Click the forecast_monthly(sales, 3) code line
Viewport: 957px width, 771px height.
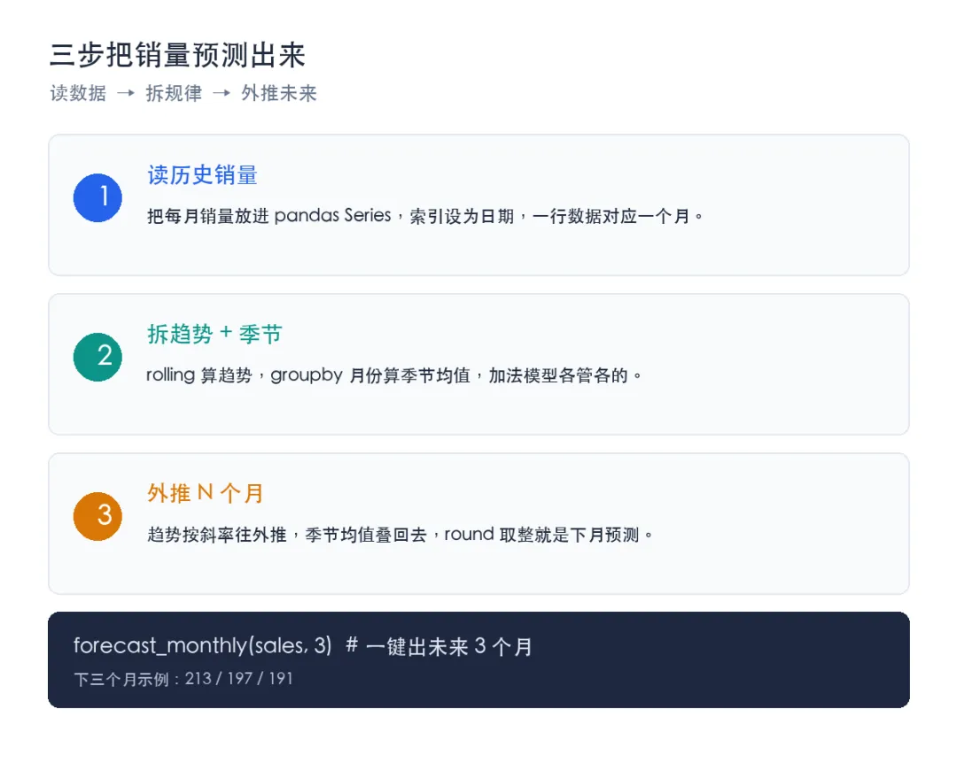tap(203, 645)
